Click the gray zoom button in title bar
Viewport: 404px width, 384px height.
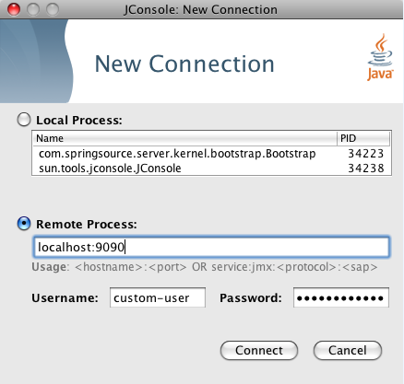53,9
